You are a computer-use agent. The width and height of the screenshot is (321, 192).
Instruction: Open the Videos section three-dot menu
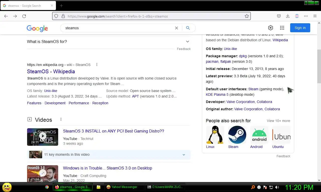click(x=61, y=119)
